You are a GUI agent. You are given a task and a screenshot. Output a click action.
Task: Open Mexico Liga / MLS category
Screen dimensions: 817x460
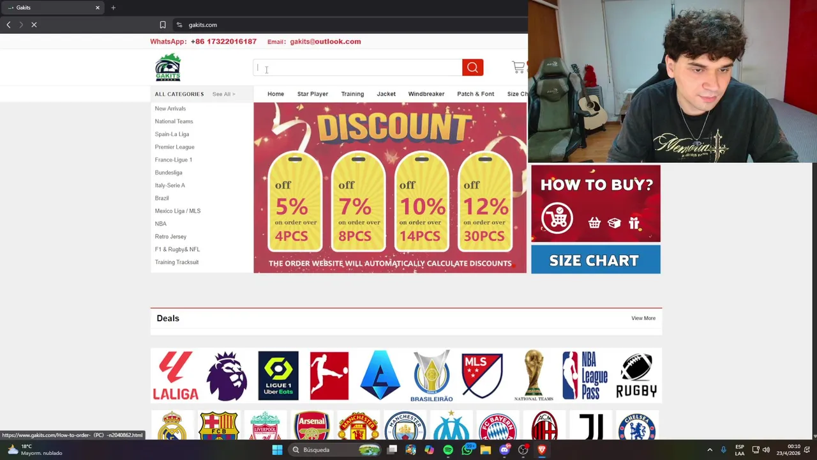[177, 211]
